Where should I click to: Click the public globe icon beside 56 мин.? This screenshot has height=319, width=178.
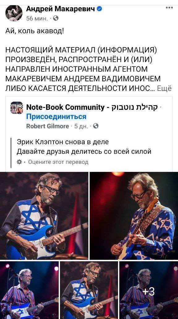(x=56, y=19)
